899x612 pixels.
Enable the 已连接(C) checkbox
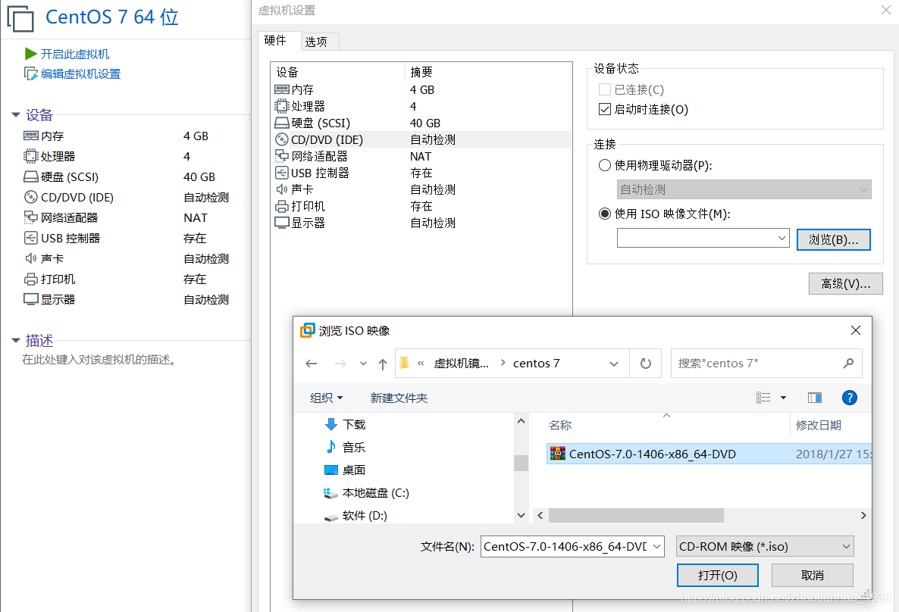[604, 89]
